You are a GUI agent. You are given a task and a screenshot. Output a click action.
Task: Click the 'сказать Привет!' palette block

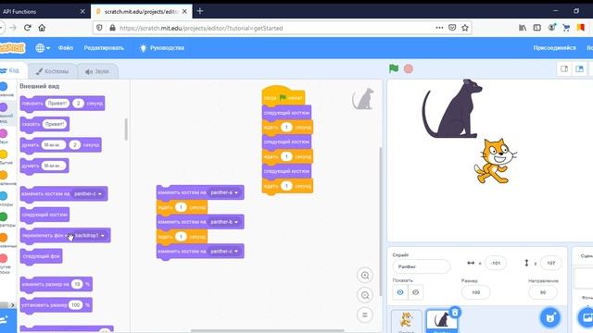pyautogui.click(x=44, y=124)
